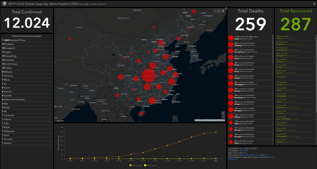Open the map bookmarks icon
The width and height of the screenshot is (317, 169).
tap(215, 11)
